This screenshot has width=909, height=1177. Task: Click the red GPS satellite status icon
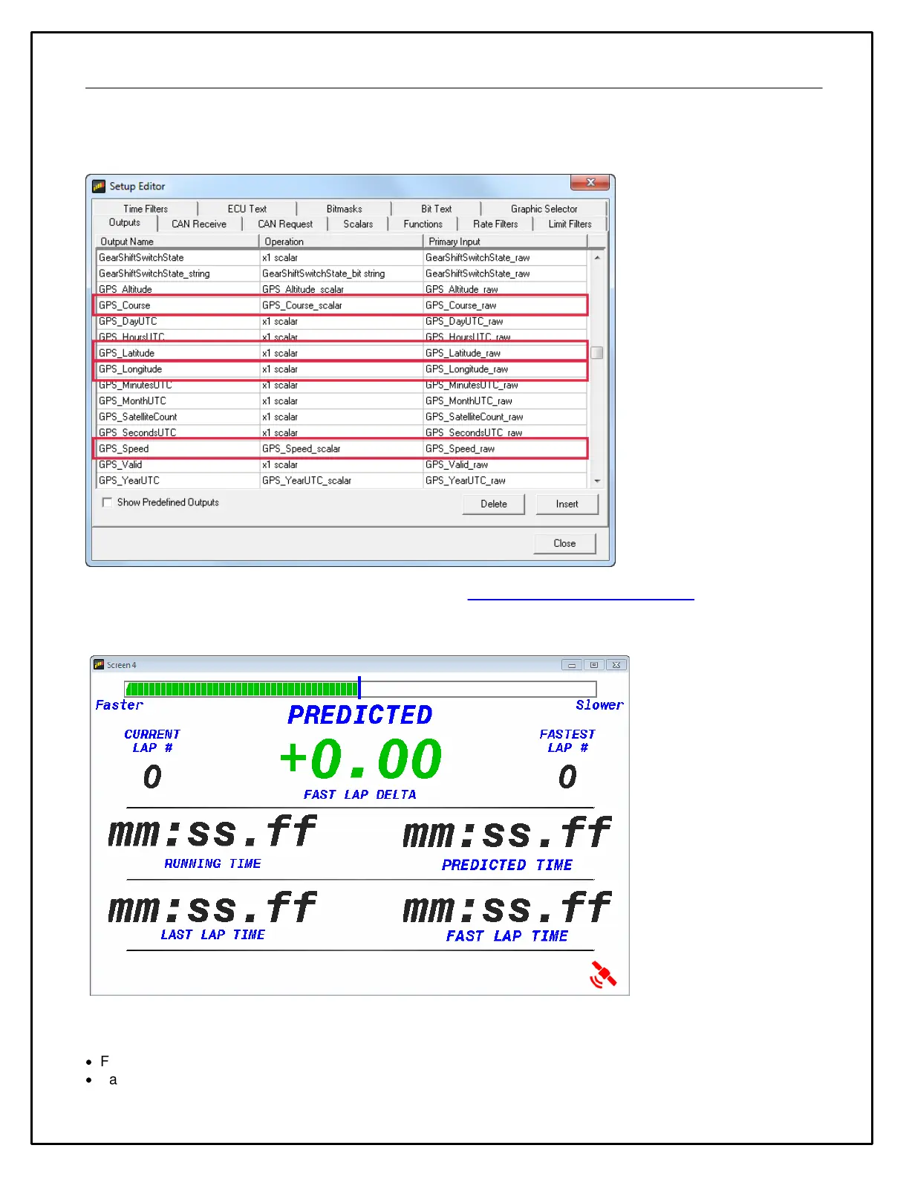coord(603,974)
